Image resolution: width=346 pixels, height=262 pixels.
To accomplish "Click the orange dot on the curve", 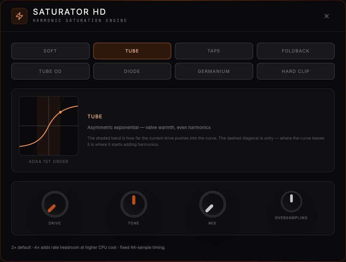I will pyautogui.click(x=60, y=112).
